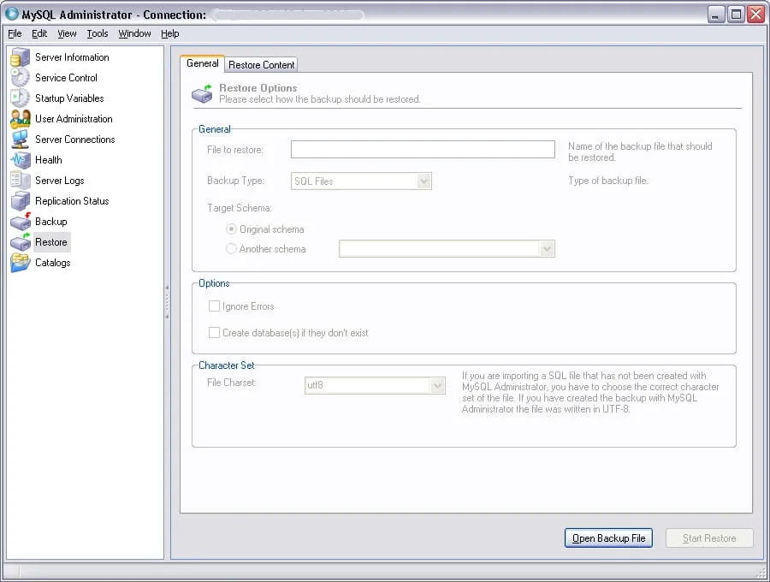
Task: Click the Server Connections icon
Action: pos(20,140)
